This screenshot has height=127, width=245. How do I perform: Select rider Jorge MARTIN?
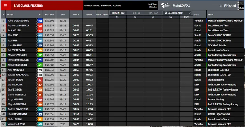pyautogui.click(x=15, y=99)
